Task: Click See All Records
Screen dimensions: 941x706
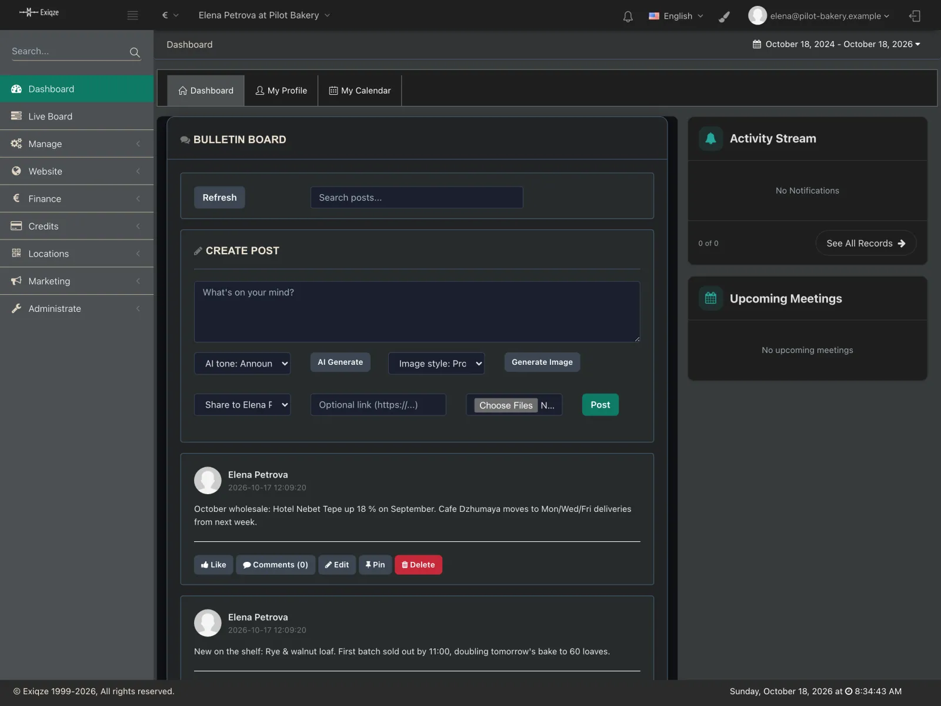Action: [866, 243]
